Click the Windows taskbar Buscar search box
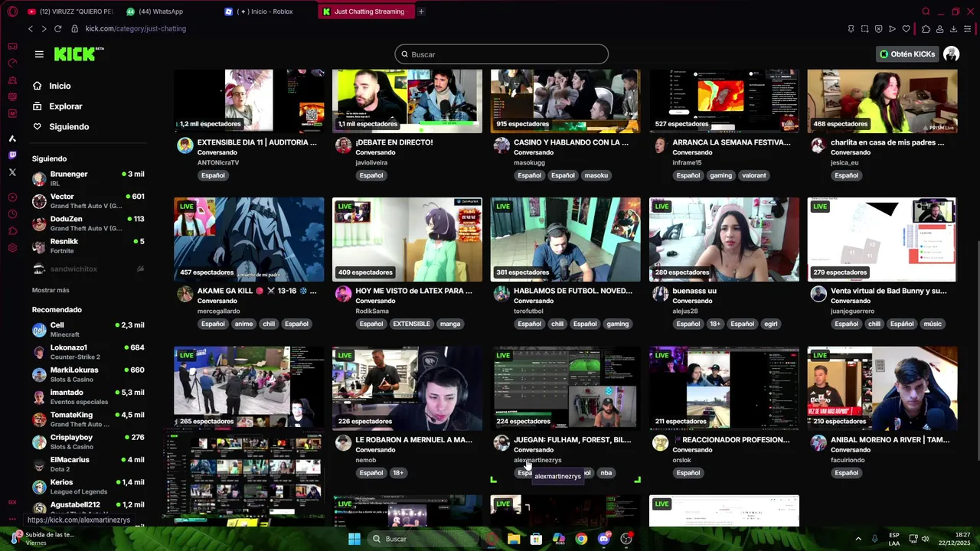The image size is (980, 551). [x=424, y=539]
